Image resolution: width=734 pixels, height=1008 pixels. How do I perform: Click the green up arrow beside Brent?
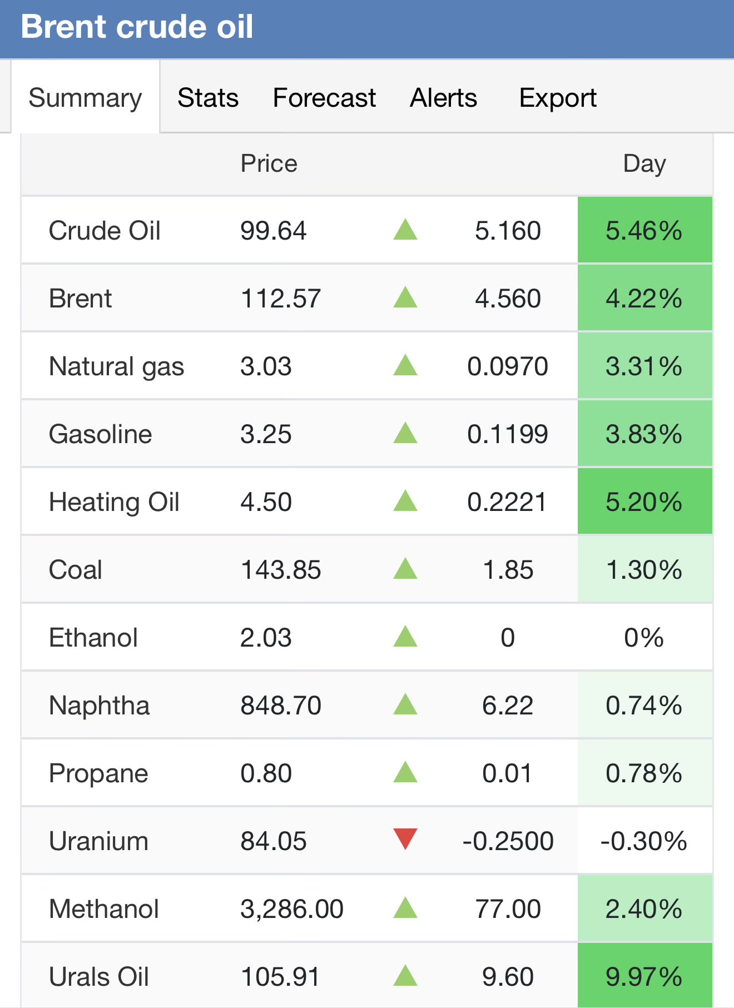pyautogui.click(x=405, y=297)
